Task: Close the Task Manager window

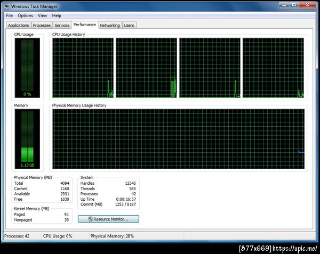Action: click(308, 5)
